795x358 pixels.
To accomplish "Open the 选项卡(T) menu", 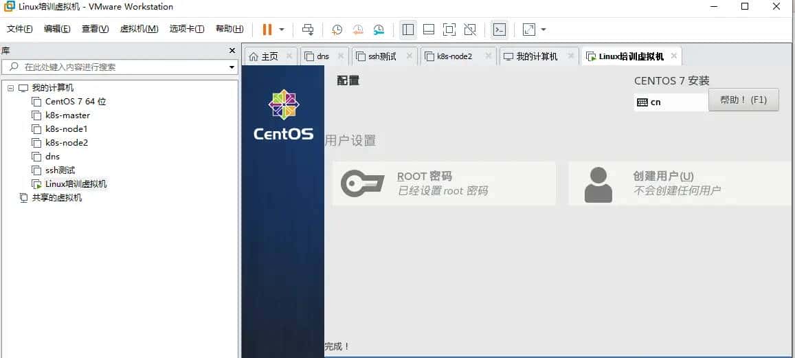I will pos(187,29).
